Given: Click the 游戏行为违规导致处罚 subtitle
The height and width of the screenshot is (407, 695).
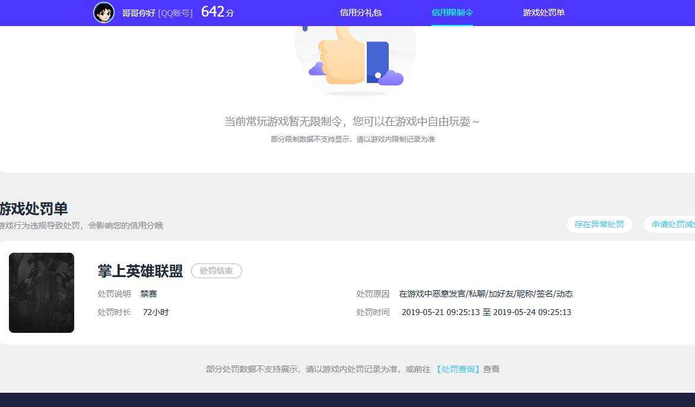Looking at the screenshot, I should click(81, 225).
